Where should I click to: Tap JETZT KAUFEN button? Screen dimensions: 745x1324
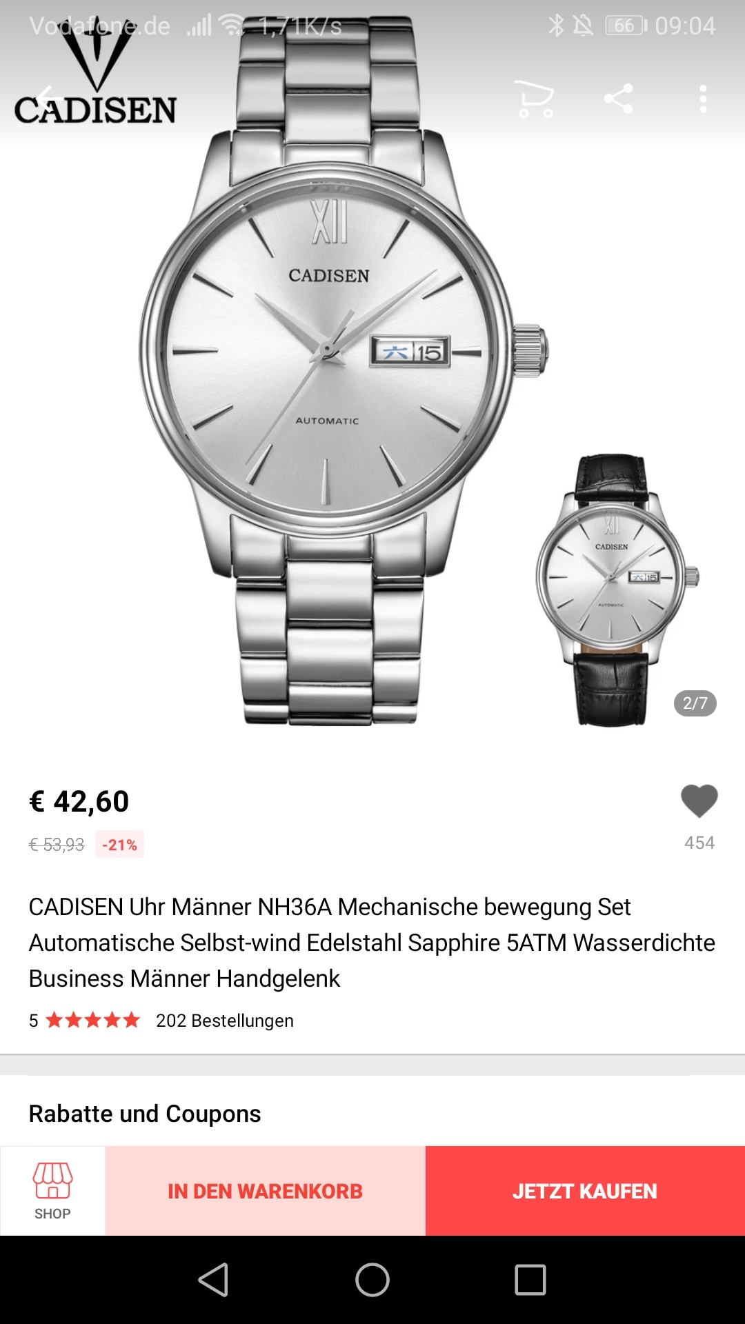coord(585,1191)
